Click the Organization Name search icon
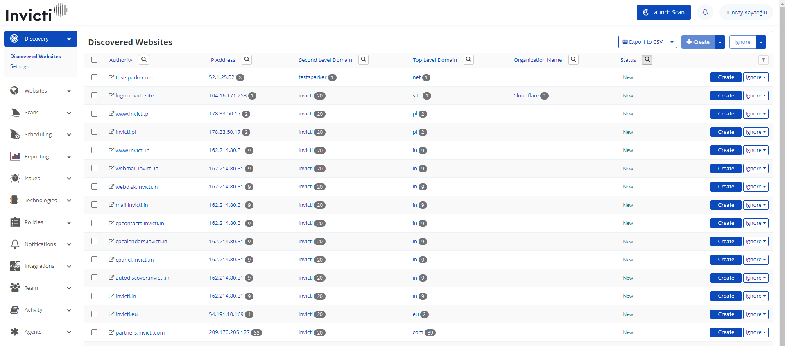 click(x=574, y=60)
